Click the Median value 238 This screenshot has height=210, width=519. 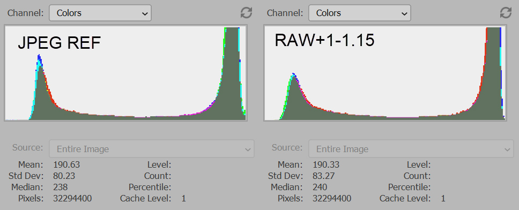click(60, 187)
